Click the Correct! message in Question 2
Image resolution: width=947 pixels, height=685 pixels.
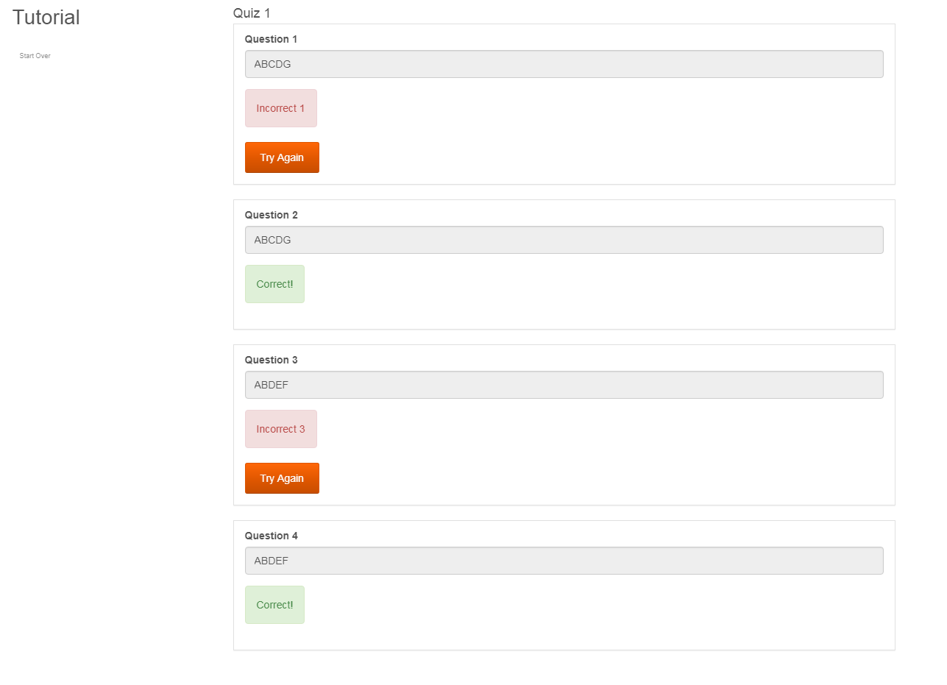click(x=274, y=284)
